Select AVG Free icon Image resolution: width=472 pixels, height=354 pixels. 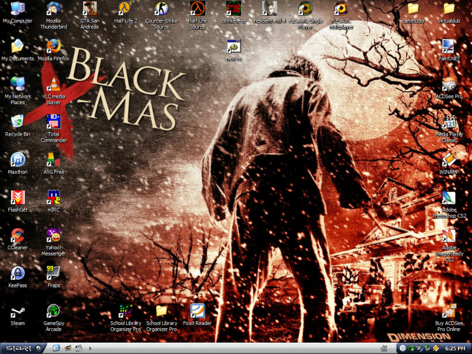[54, 164]
